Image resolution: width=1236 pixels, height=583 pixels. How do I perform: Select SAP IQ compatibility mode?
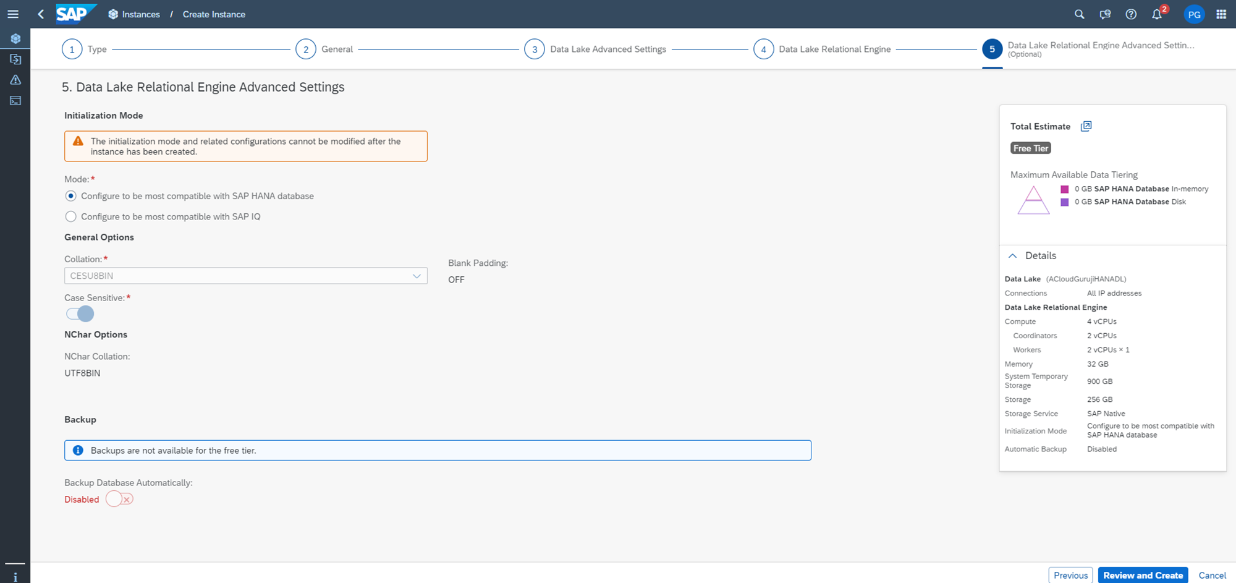pos(71,216)
